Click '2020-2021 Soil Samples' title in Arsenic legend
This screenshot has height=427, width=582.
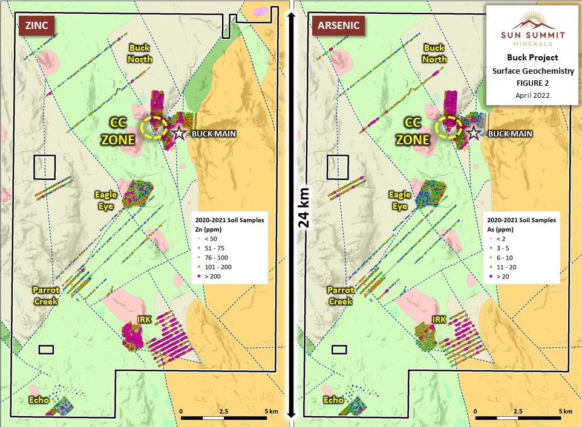522,220
